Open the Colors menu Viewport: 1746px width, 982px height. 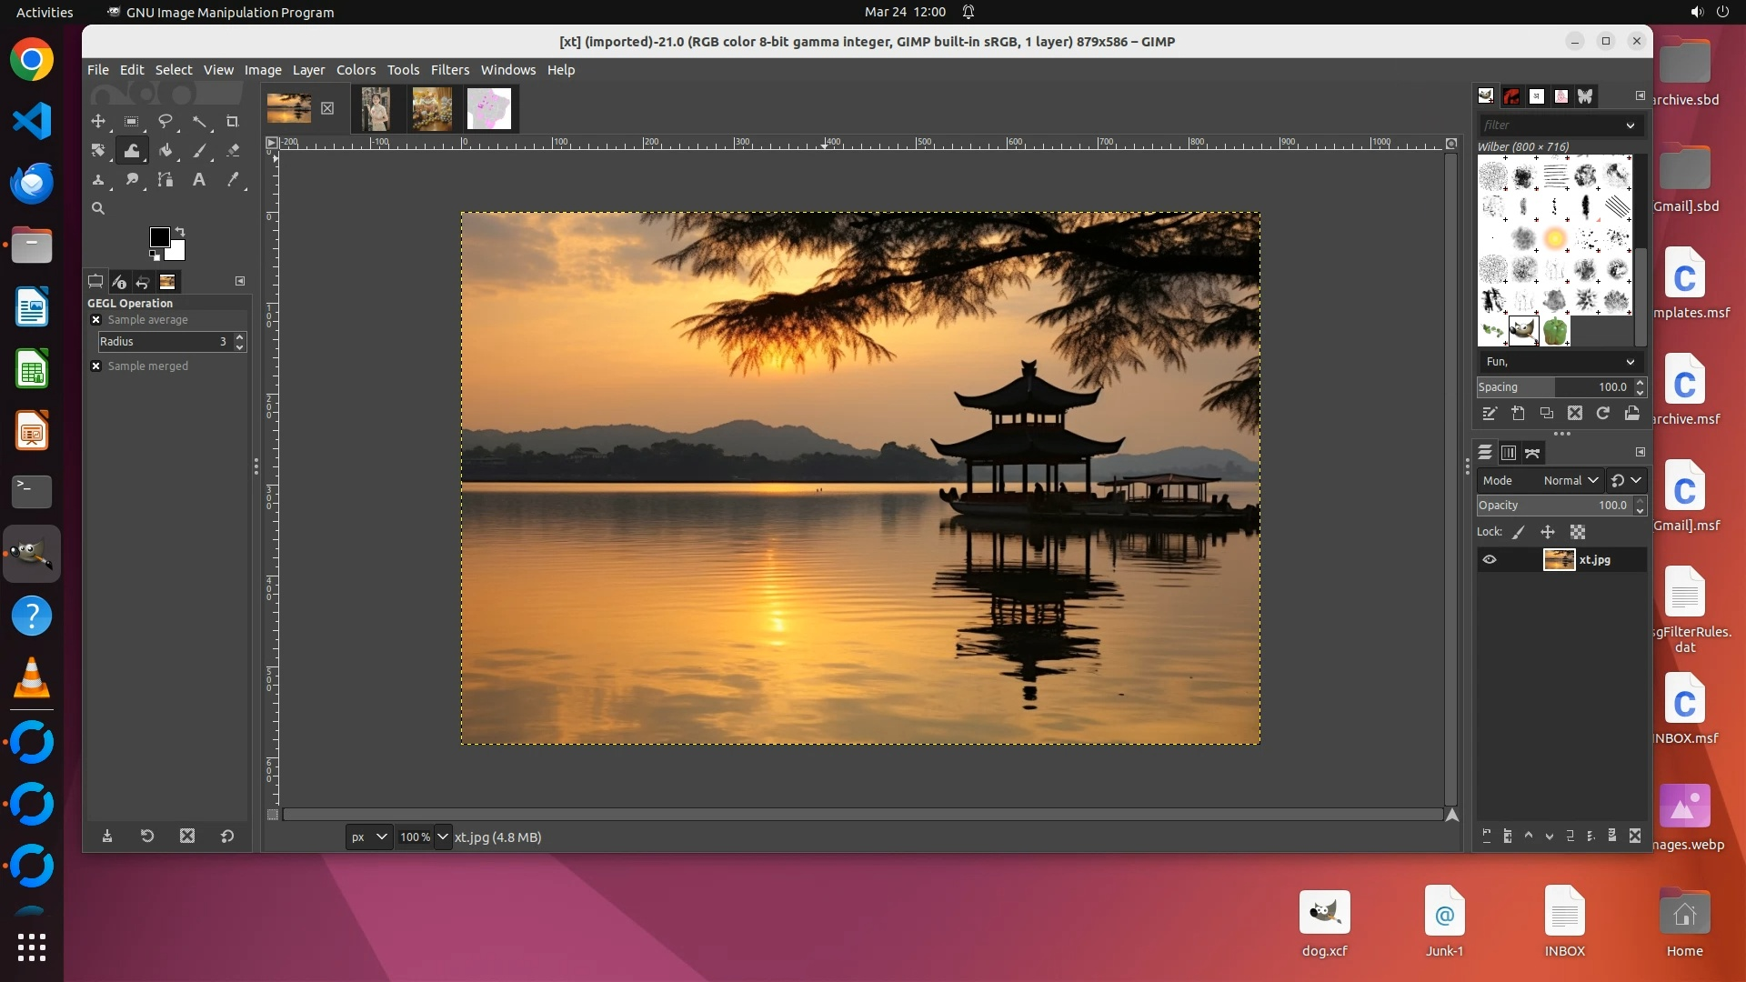[356, 70]
